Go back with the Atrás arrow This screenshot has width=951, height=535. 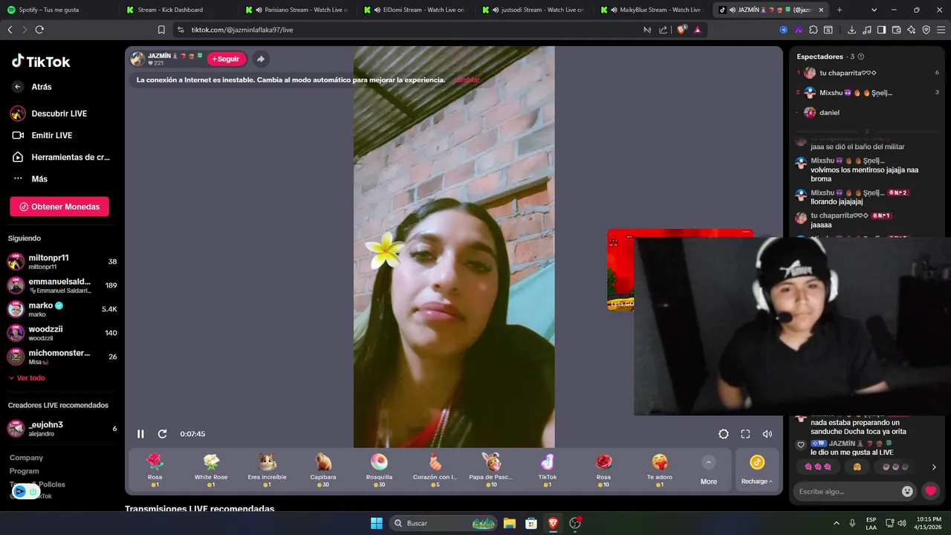coord(18,87)
